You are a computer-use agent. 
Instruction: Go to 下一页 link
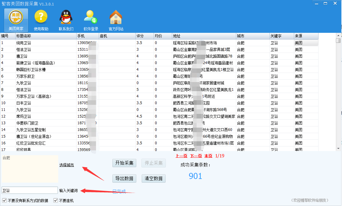pyautogui.click(x=196, y=156)
